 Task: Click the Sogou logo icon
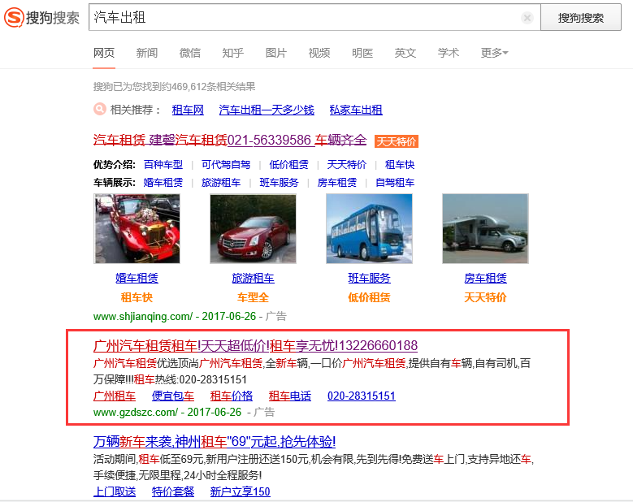(x=14, y=17)
